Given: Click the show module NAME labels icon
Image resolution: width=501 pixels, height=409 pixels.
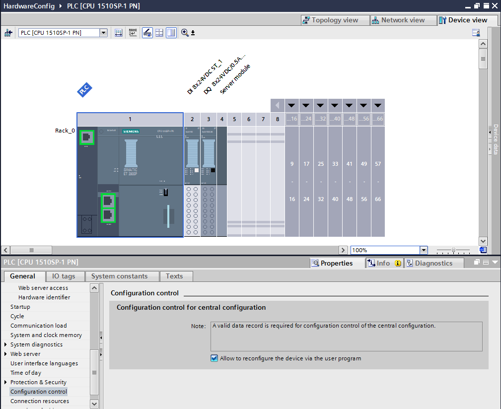Looking at the screenshot, I should tap(133, 33).
